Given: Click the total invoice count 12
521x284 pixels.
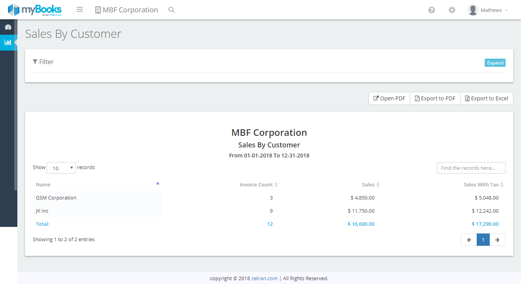Looking at the screenshot, I should 270,224.
